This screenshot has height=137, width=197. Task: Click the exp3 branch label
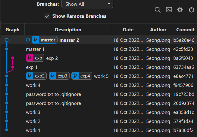59,76
